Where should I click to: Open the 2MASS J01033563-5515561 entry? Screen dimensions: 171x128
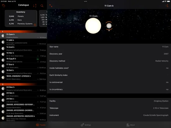tap(24, 106)
